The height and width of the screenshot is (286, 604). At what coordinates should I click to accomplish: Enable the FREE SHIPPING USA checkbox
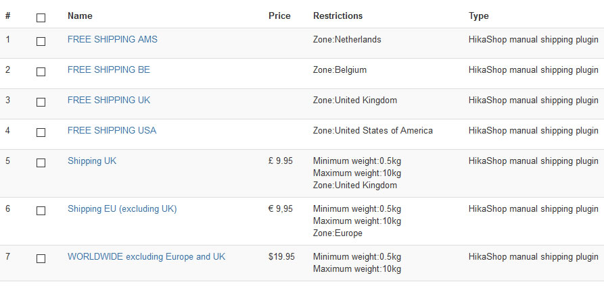[41, 132]
